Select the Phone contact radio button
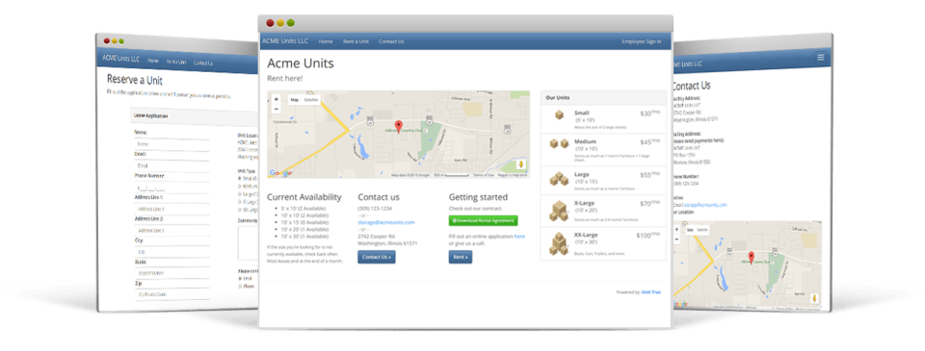Screen dimensions: 925x351 (239, 286)
